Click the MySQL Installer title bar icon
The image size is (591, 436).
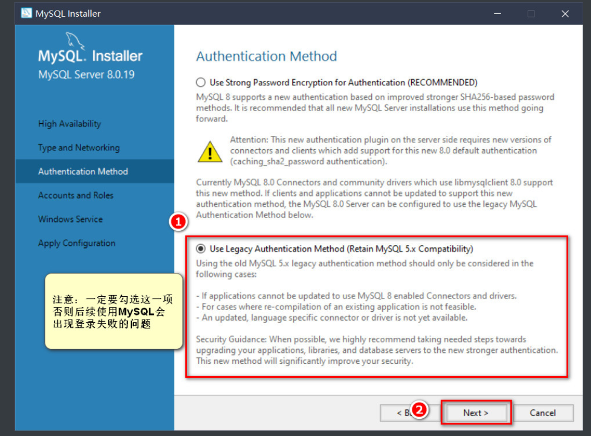pos(27,13)
